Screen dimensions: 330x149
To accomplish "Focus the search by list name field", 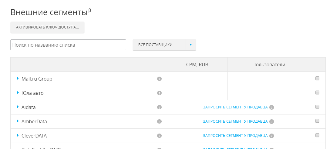I will click(x=68, y=45).
